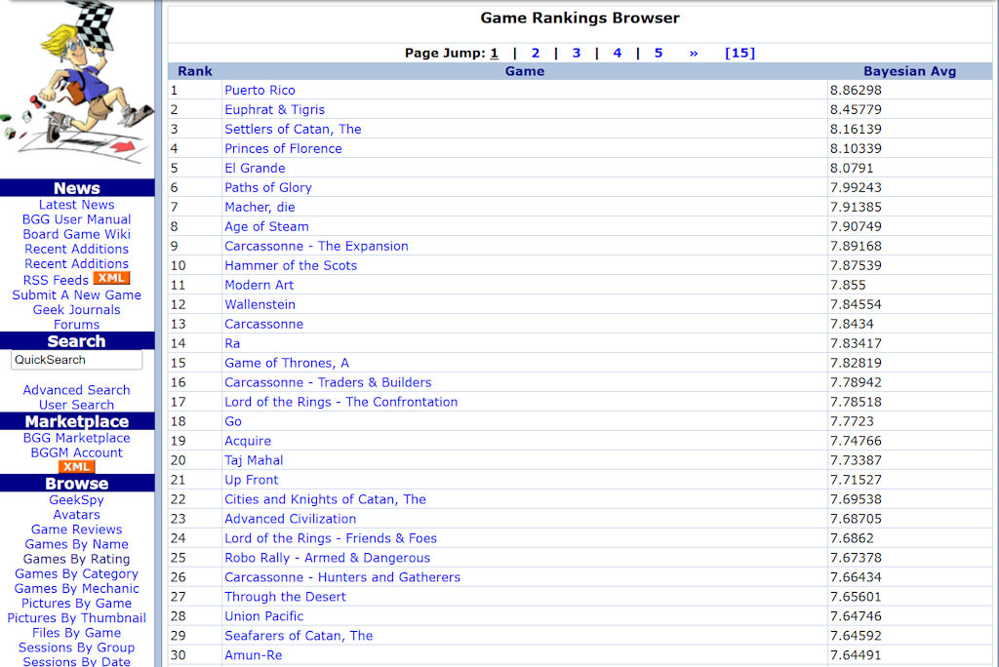Open the GeekSpy sidebar link
Viewport: 999px width, 667px height.
coord(76,500)
